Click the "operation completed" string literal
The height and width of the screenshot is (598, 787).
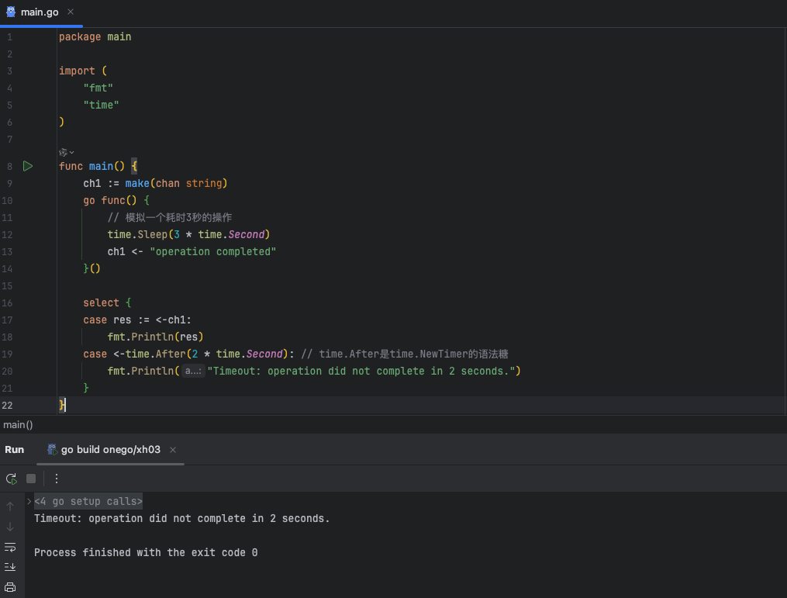(212, 251)
